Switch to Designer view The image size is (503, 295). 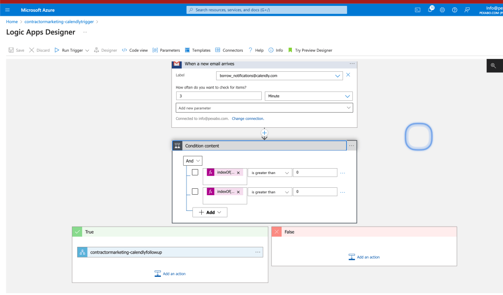(x=105, y=50)
